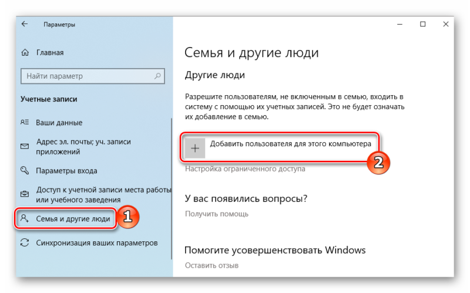Select Параметры входа in sidebar
This screenshot has width=470, height=293.
point(66,171)
